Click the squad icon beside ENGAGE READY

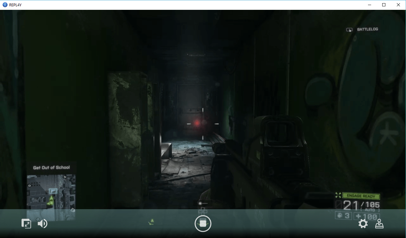[338, 196]
